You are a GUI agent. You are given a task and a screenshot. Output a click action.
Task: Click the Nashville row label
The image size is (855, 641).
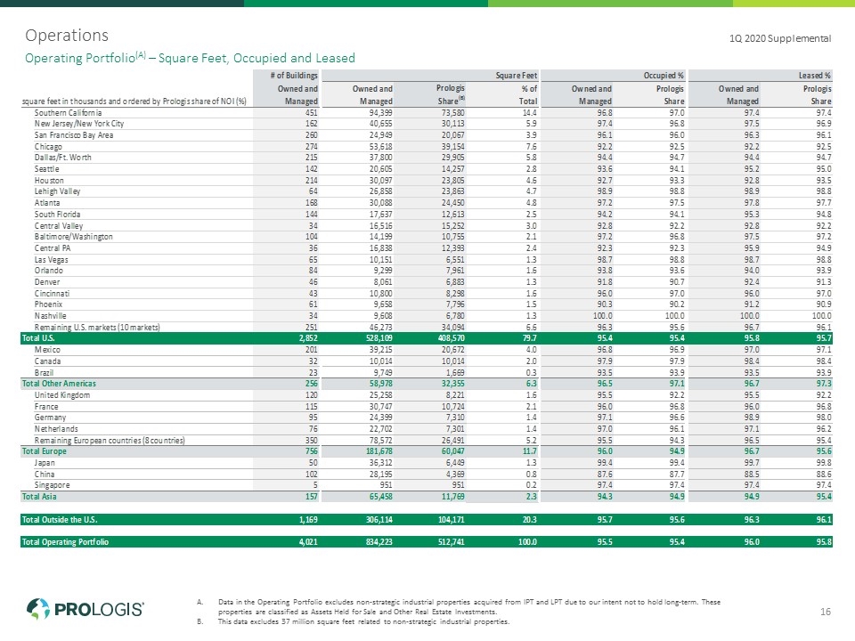point(50,315)
